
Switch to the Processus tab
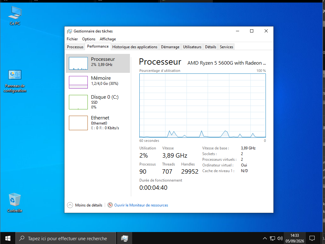point(75,47)
